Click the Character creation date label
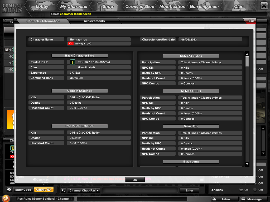Screen dimensions: 270x202 [158, 39]
